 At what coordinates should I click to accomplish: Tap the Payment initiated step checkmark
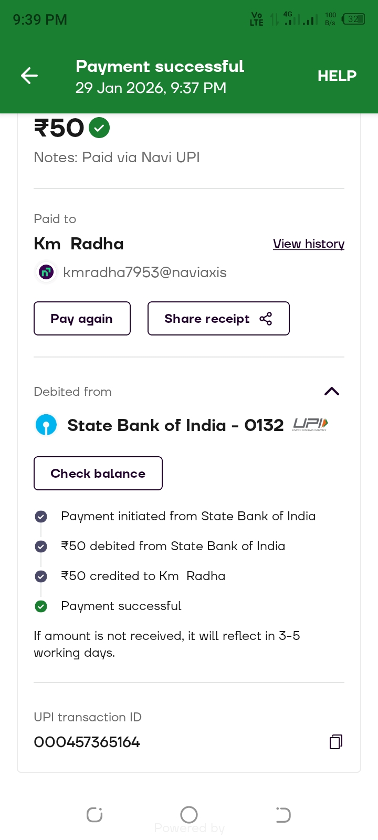(41, 517)
